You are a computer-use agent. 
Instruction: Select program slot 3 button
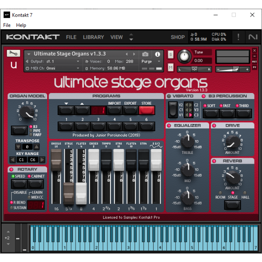click(98, 127)
